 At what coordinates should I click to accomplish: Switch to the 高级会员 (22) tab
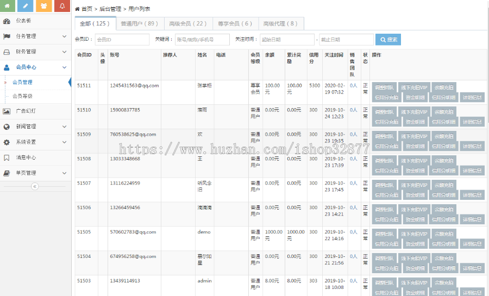pos(188,23)
